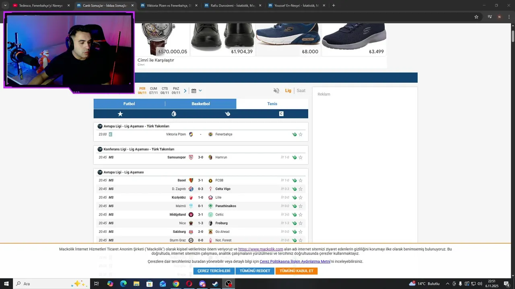Switch to the Basketbol tab
The width and height of the screenshot is (515, 289).
coord(201,104)
